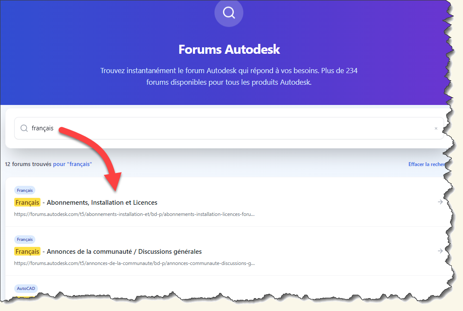463x311 pixels.
Task: Open "Français - Abonnements, Installation et Licences" forum
Action: [x=86, y=203]
